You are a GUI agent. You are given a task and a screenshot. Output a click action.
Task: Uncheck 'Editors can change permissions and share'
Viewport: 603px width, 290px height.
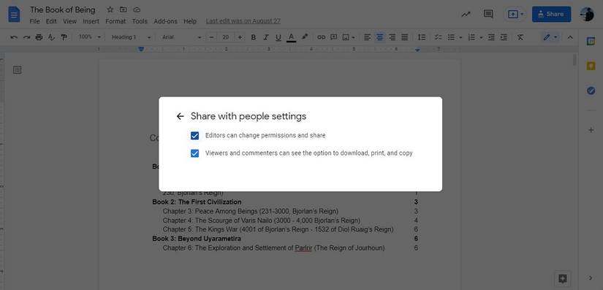point(195,136)
